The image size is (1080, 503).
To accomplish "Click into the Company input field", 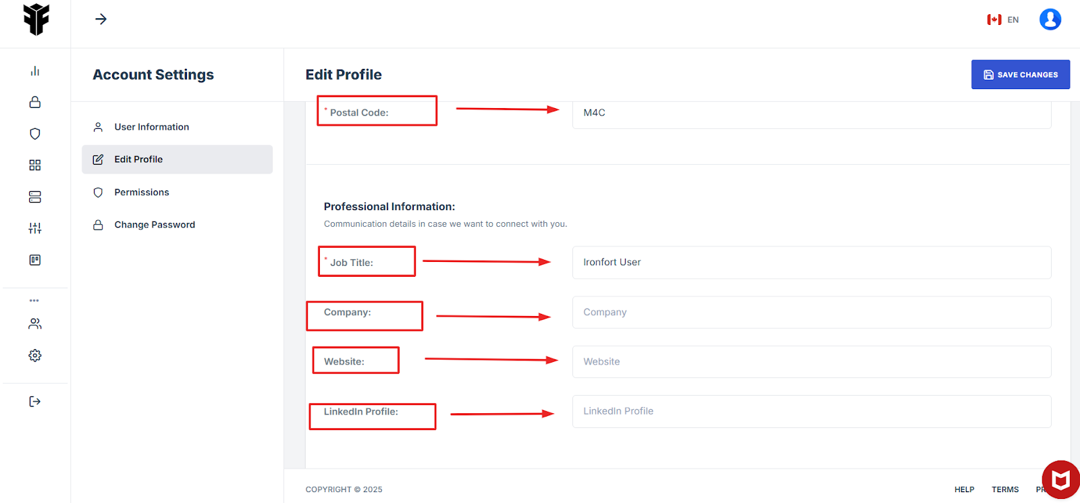I will (811, 313).
